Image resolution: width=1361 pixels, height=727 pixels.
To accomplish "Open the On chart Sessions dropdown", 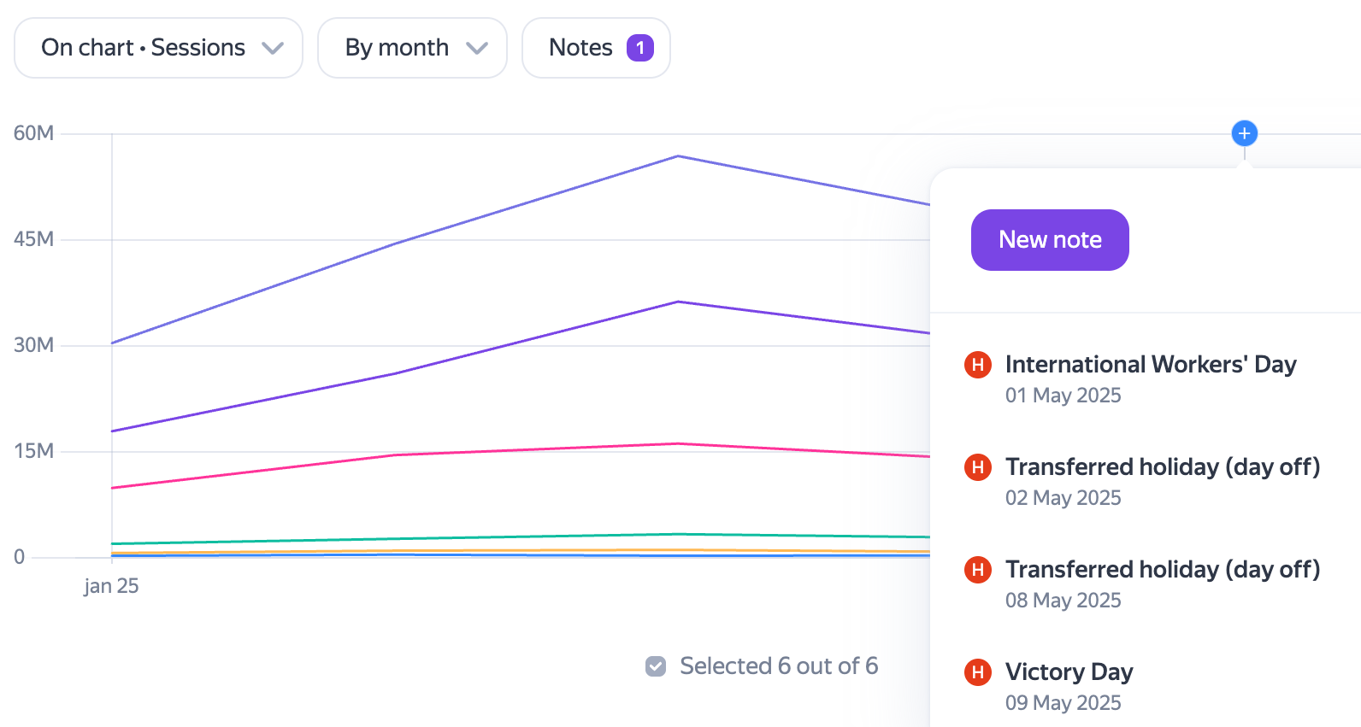I will (x=159, y=48).
